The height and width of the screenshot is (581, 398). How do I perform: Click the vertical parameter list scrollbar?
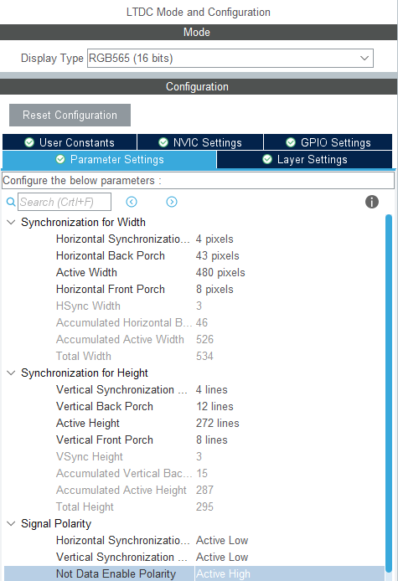pos(389,393)
